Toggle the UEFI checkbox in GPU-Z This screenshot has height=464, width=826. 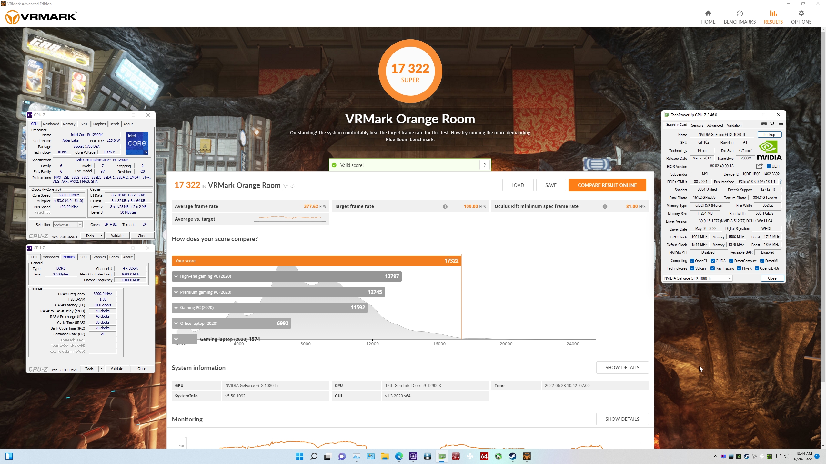[x=769, y=166]
